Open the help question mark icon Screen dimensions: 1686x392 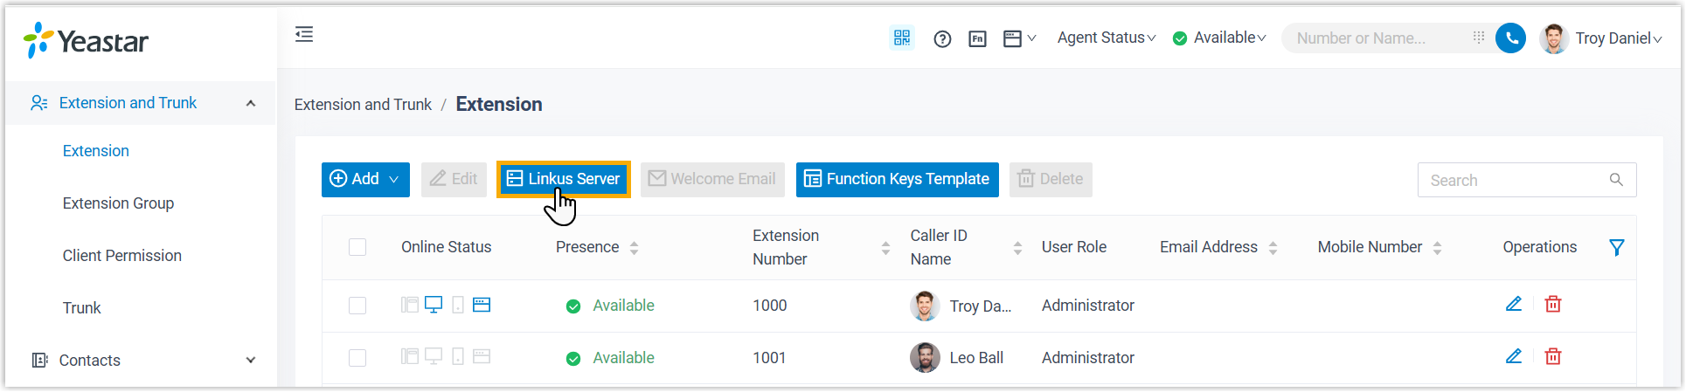(x=942, y=38)
